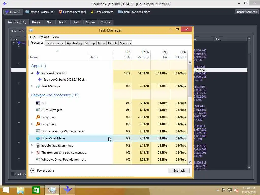Click the non-sucking service manager N icon
This screenshot has height=195, width=260.
click(x=38, y=153)
